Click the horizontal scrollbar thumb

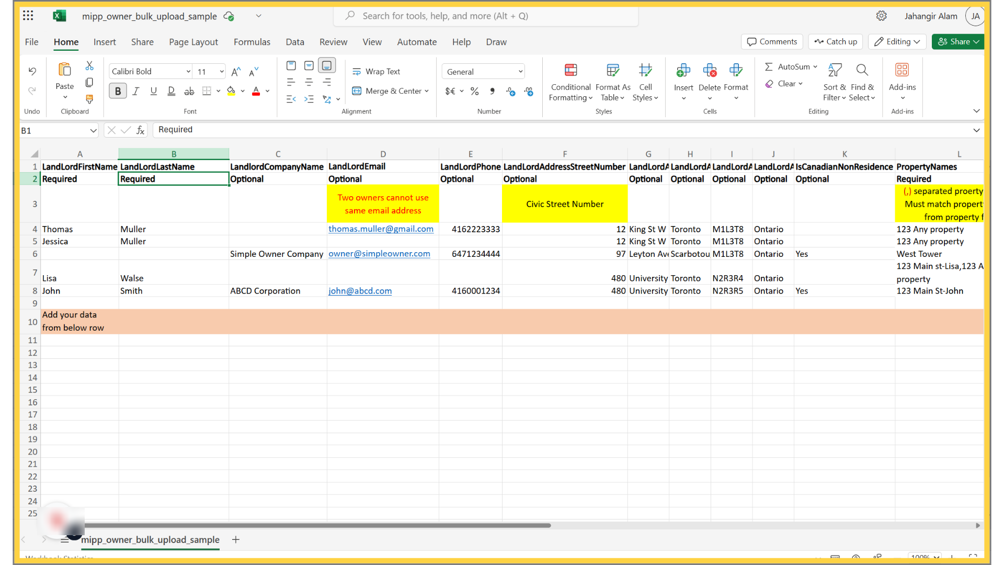coord(317,525)
